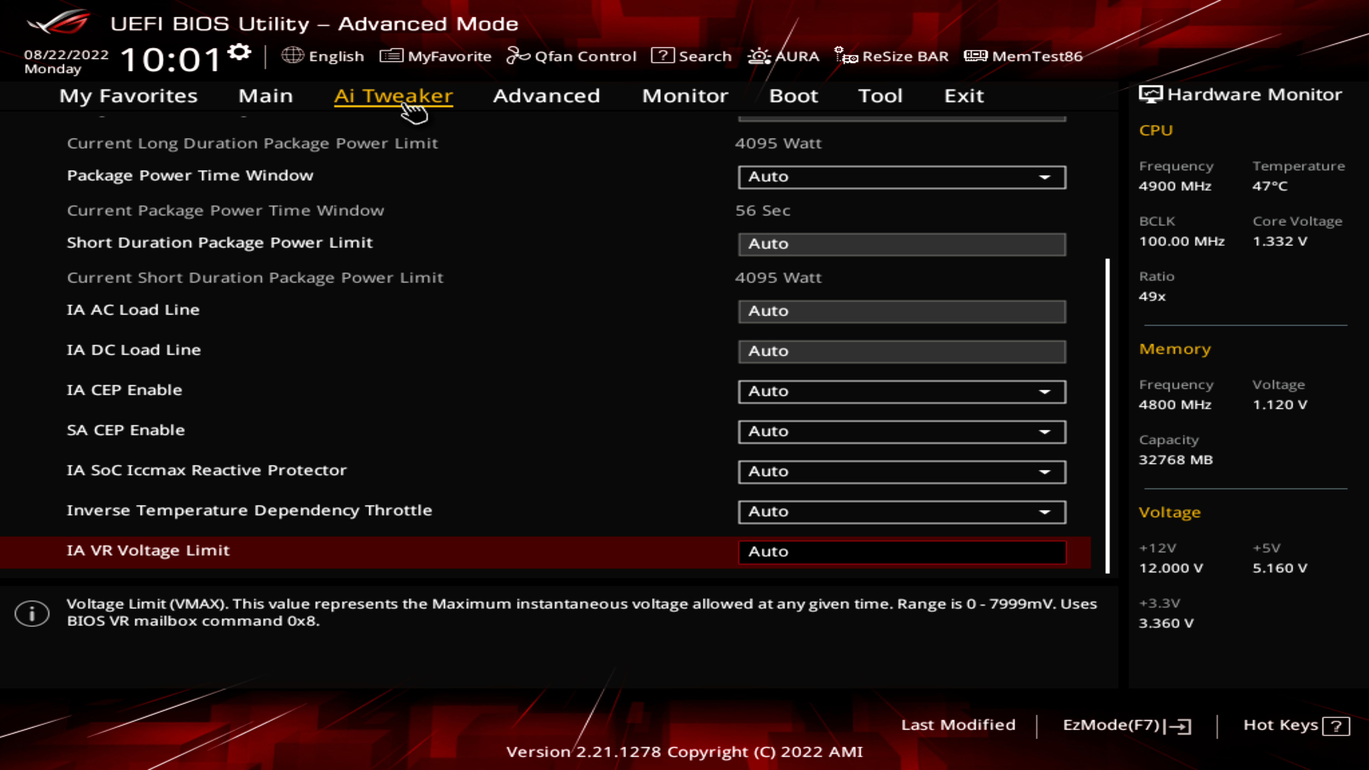Expand Package Power Time Window dropdown
The width and height of the screenshot is (1369, 770).
click(901, 177)
